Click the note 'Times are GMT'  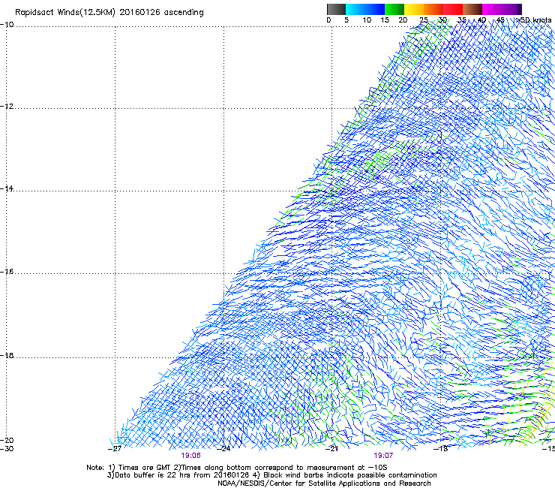tap(145, 468)
